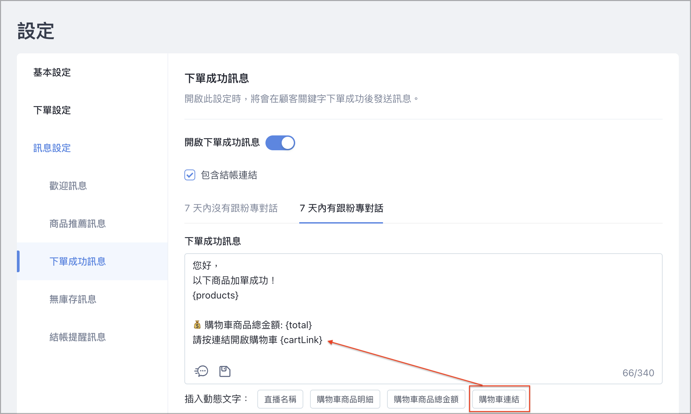The height and width of the screenshot is (414, 691).
Task: Select 7 天內有跟粉專對話 tab
Action: [x=341, y=208]
